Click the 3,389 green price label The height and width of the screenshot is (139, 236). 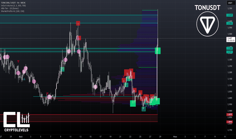click(229, 48)
